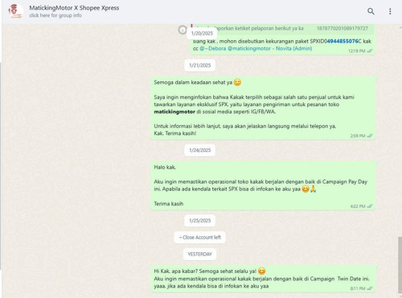Click the 8:11 PM message timestamp

[x=358, y=288]
